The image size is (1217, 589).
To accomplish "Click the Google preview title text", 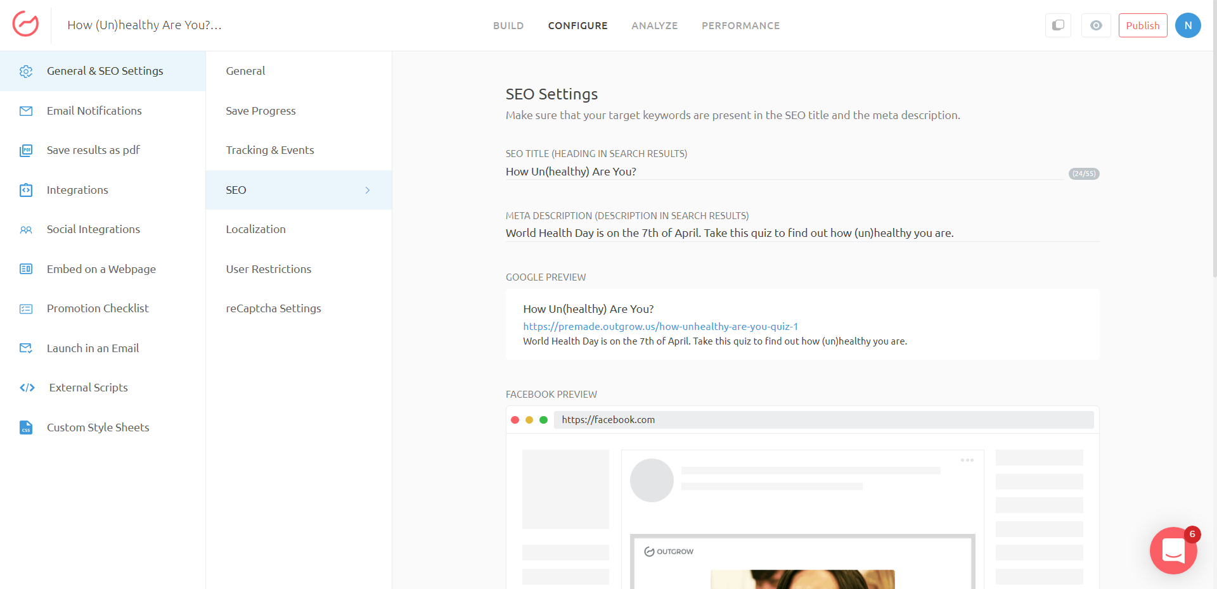I will (x=588, y=309).
